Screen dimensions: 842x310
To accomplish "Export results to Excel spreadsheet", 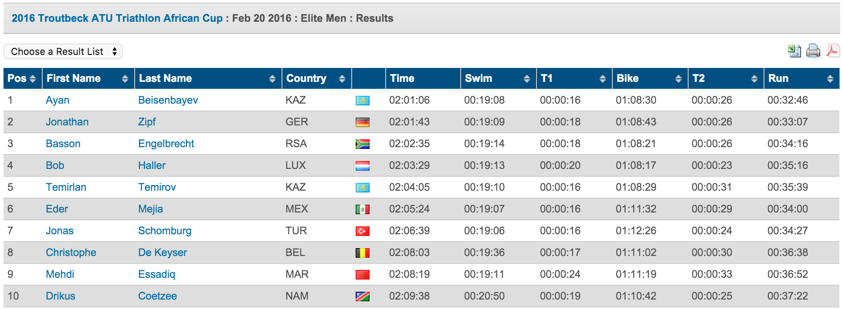I will (794, 51).
